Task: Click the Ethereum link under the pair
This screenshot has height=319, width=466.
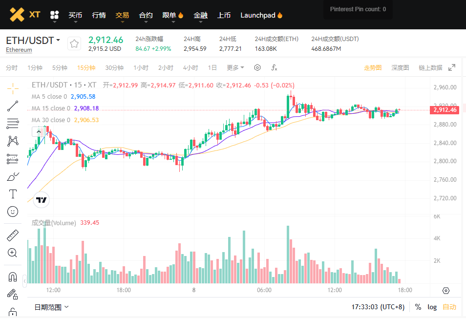Action: click(19, 50)
